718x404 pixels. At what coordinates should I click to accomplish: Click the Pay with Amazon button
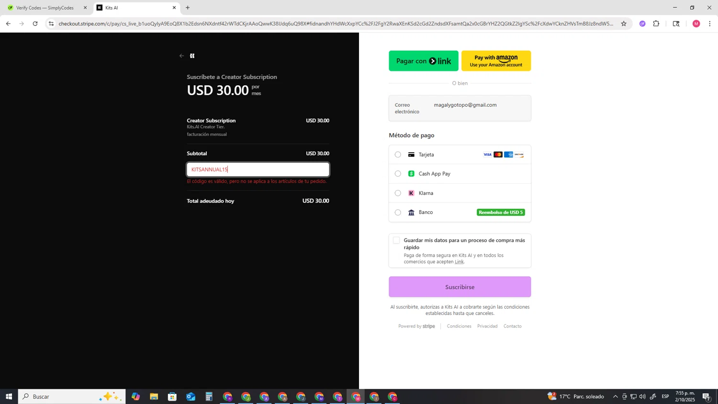(x=496, y=61)
